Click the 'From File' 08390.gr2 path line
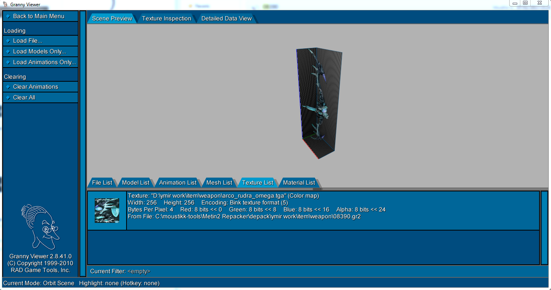Viewport: 551px width, 290px height. pos(244,216)
